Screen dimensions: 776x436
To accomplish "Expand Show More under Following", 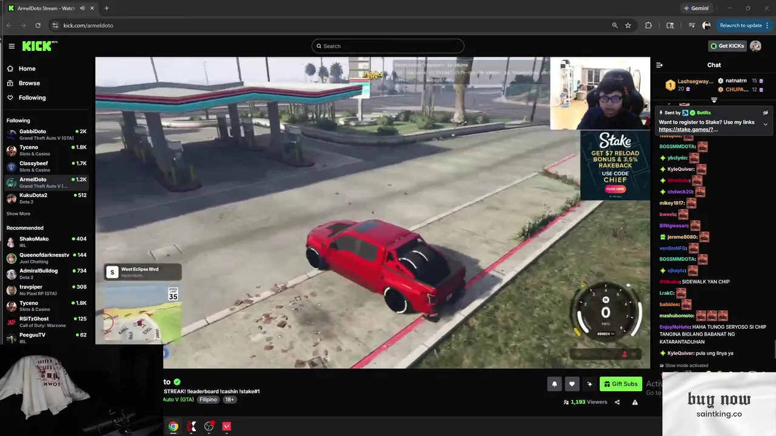I will (x=18, y=214).
